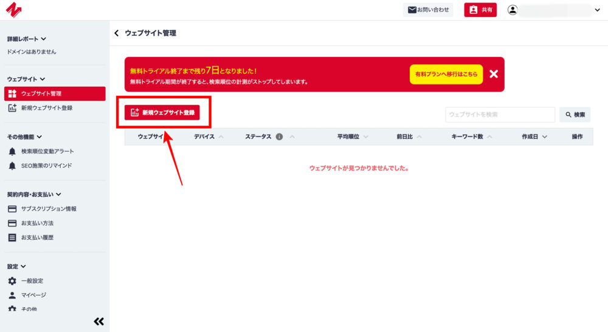Collapse the sidebar with double-chevron icon
This screenshot has width=608, height=332.
(99, 322)
